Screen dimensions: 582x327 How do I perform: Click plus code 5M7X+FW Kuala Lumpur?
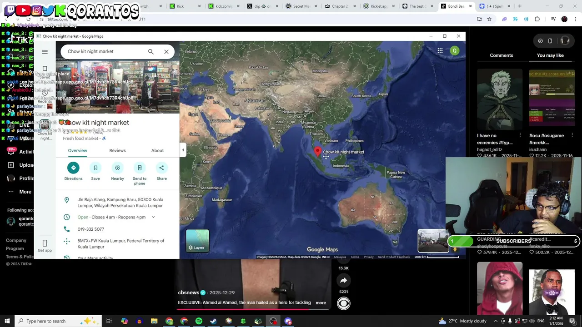118,244
